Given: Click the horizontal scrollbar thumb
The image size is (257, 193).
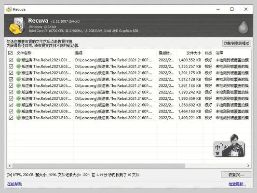Looking at the screenshot, I should click(99, 165).
